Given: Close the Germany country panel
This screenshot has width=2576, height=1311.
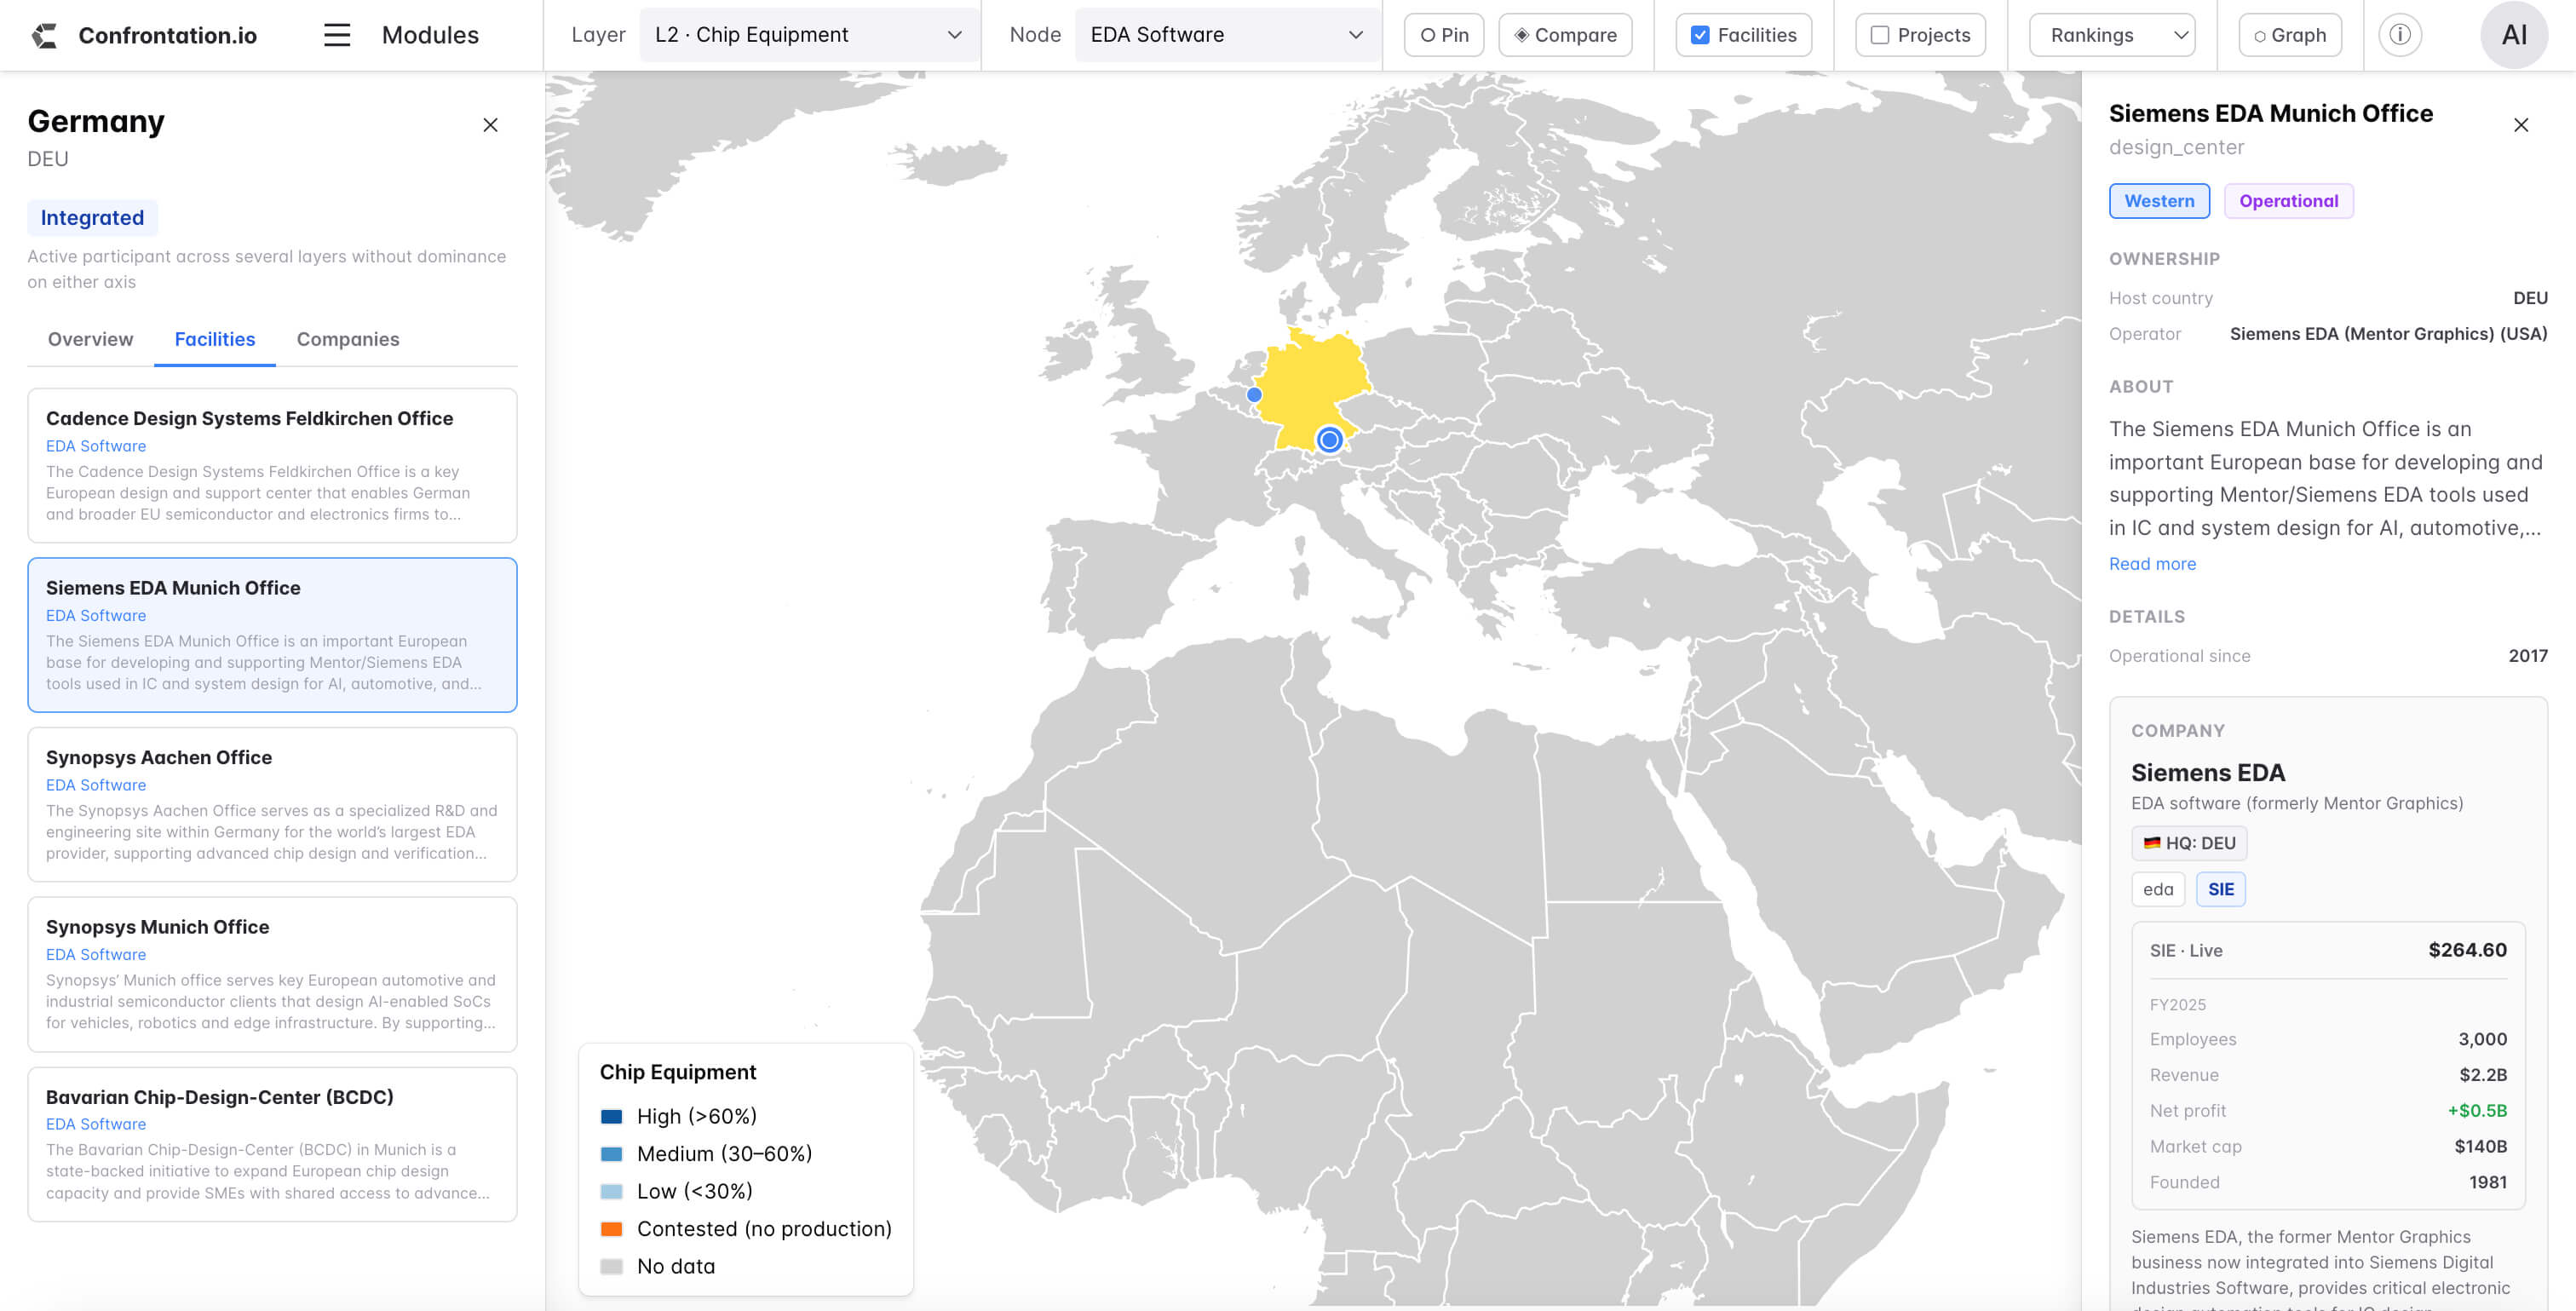Looking at the screenshot, I should (490, 125).
